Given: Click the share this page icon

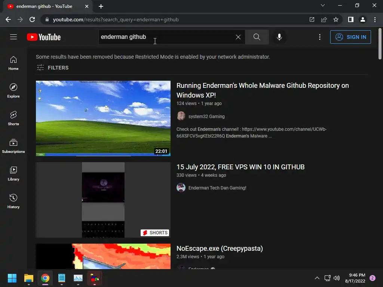Looking at the screenshot, I should pos(324,19).
